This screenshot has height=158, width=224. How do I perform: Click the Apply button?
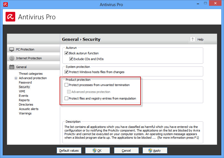click(155, 151)
